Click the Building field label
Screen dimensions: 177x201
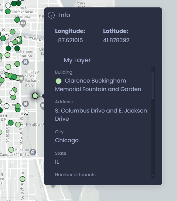pyautogui.click(x=64, y=72)
